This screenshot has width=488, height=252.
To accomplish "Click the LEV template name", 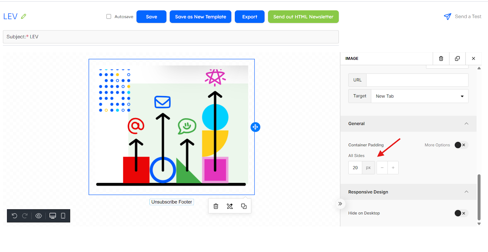I will (x=10, y=16).
